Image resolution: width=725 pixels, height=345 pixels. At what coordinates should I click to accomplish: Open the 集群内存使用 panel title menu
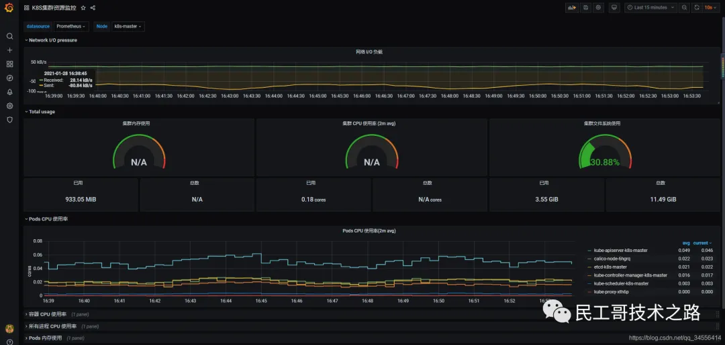[136, 124]
